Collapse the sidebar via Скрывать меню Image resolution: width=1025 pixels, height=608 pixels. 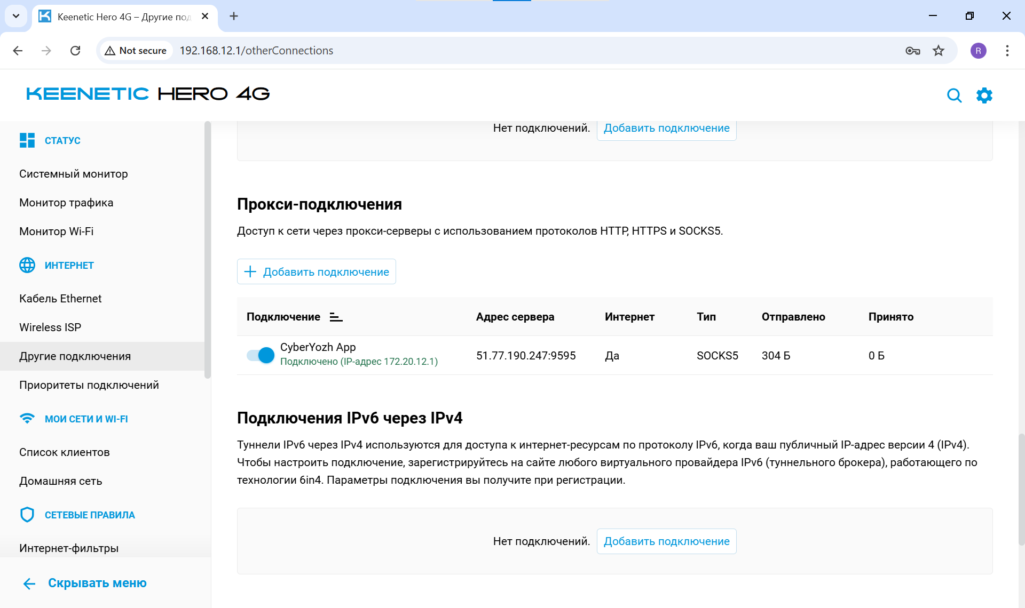(x=97, y=583)
